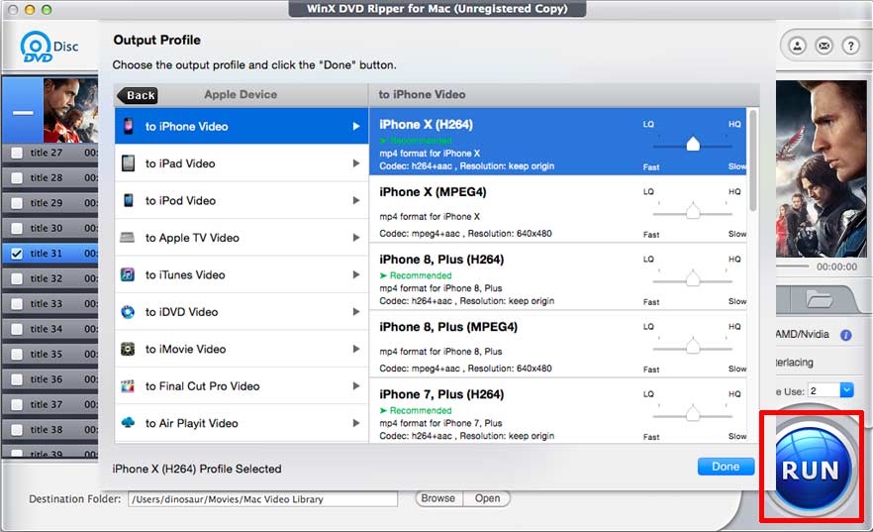This screenshot has height=532, width=873.
Task: Click the Apple TV device icon
Action: [128, 238]
